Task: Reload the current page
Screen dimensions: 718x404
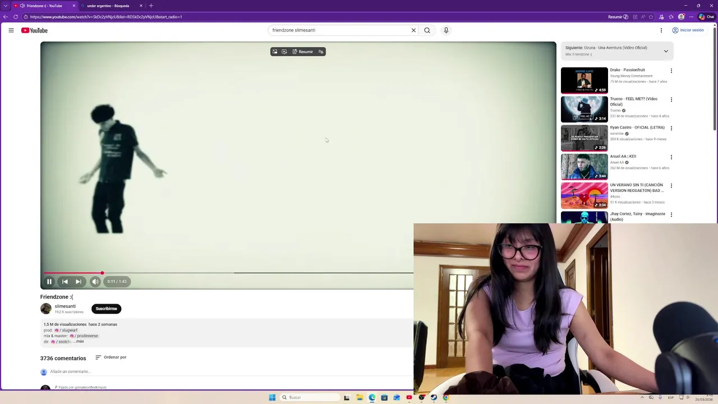Action: (15, 17)
